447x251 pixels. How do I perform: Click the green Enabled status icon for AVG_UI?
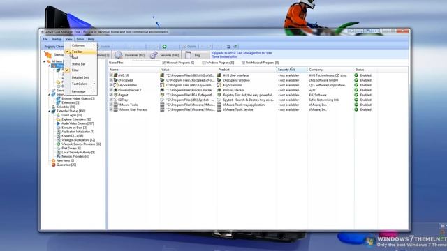356,75
